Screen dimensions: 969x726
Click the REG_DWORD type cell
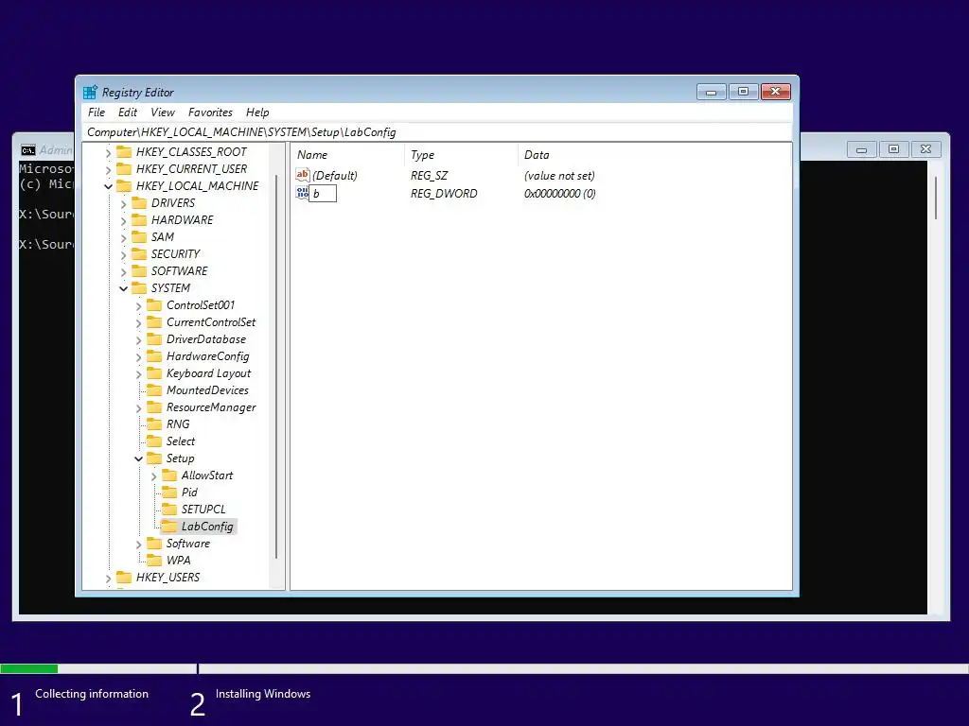[x=444, y=193]
